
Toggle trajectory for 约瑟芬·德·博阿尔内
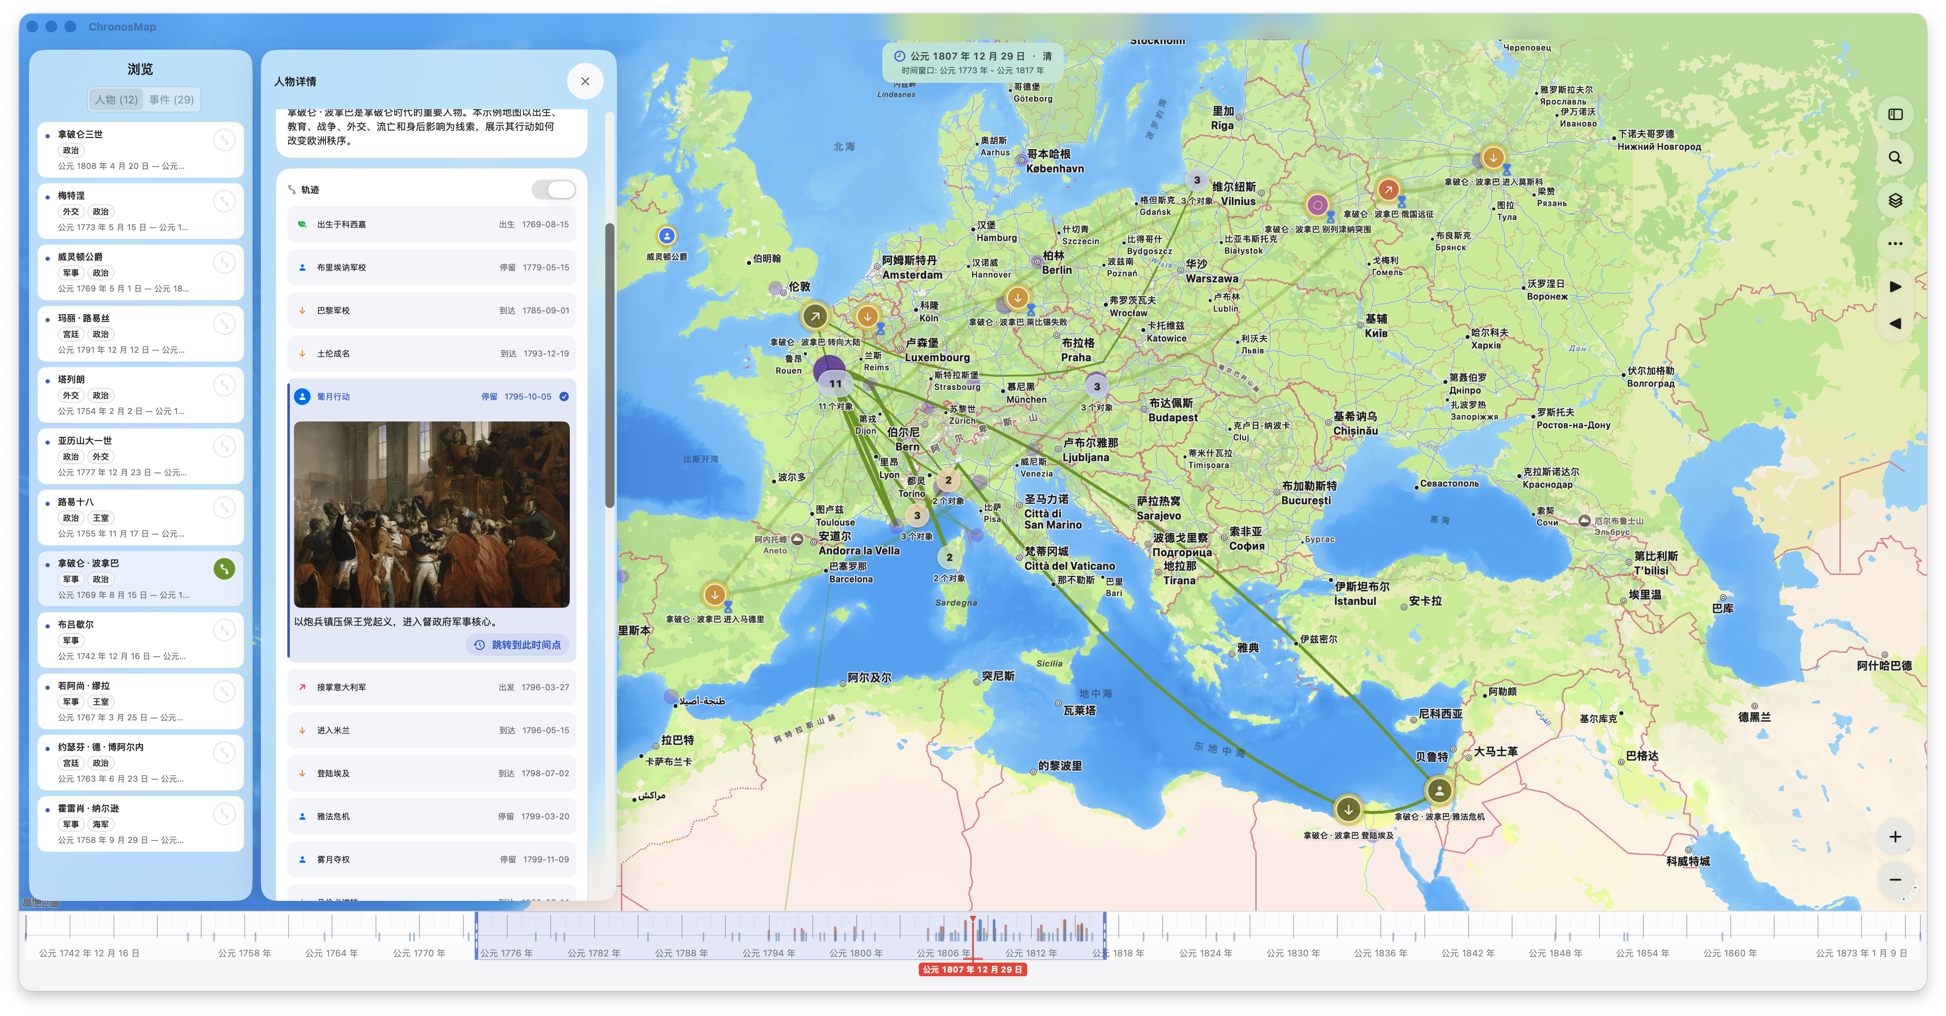(x=224, y=752)
